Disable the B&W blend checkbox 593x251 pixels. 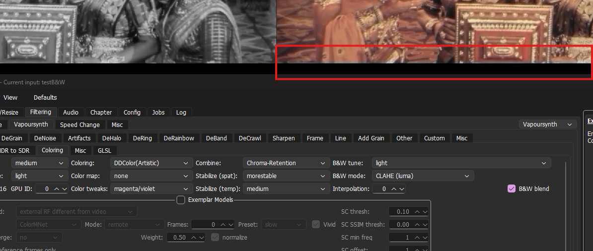tap(512, 188)
